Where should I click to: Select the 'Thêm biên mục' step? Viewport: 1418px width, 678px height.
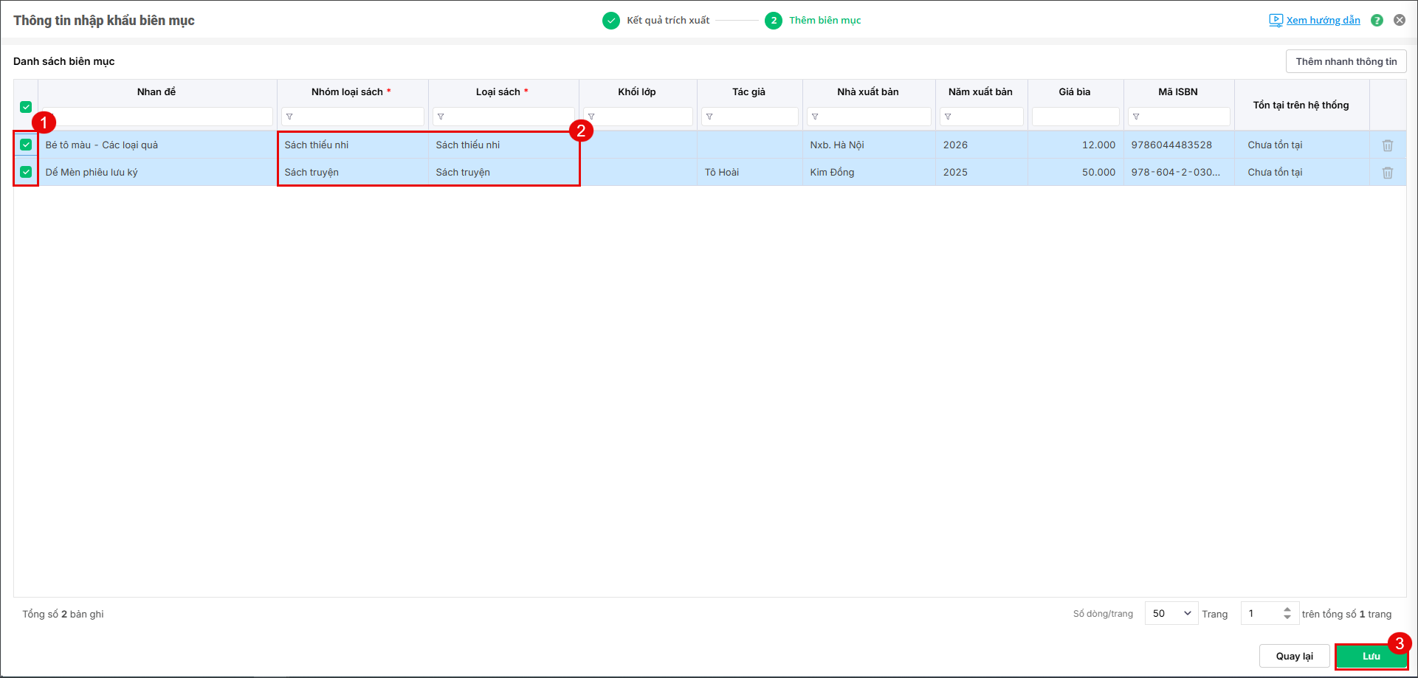click(825, 21)
